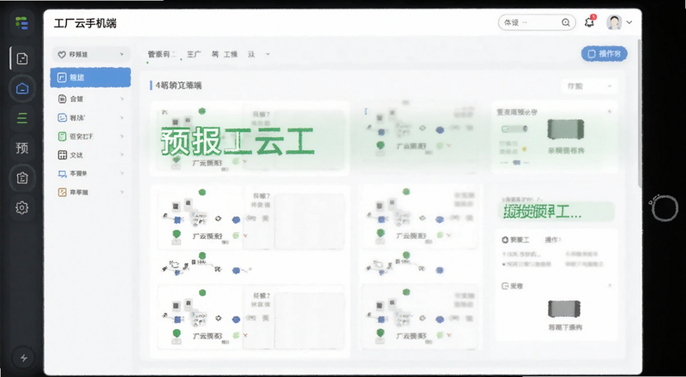Expand the 合 menu item chevron
This screenshot has height=377, width=686.
122,99
